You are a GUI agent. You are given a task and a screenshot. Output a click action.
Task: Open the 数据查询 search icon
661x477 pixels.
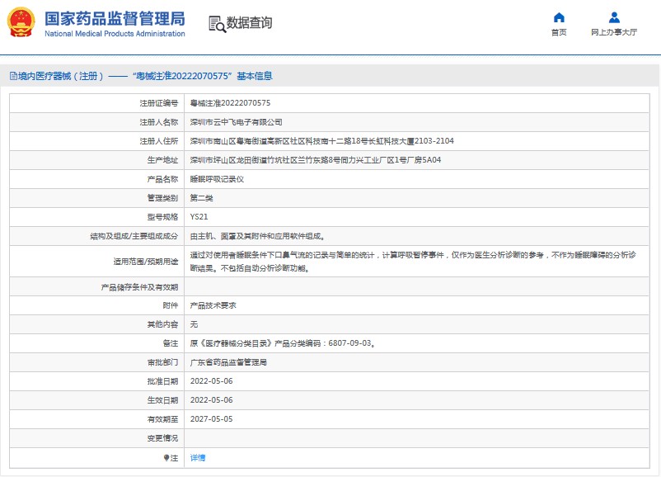[217, 24]
